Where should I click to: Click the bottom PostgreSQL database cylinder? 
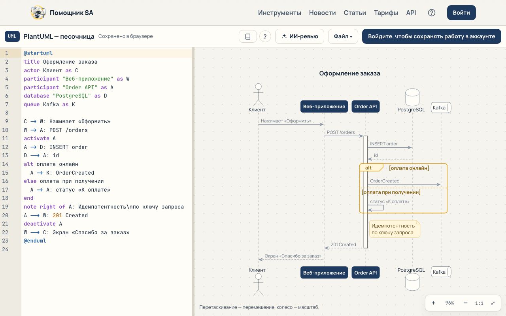click(x=412, y=282)
